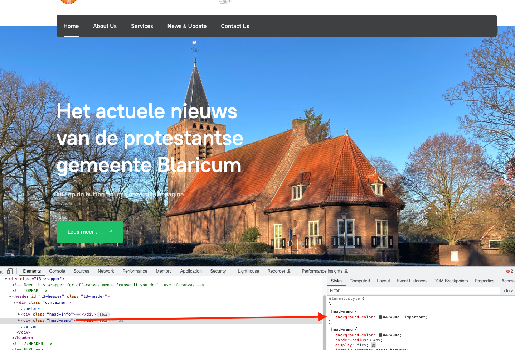The height and width of the screenshot is (350, 515).
Task: Open color picker for the struck-through background-color swatch
Action: pos(380,335)
